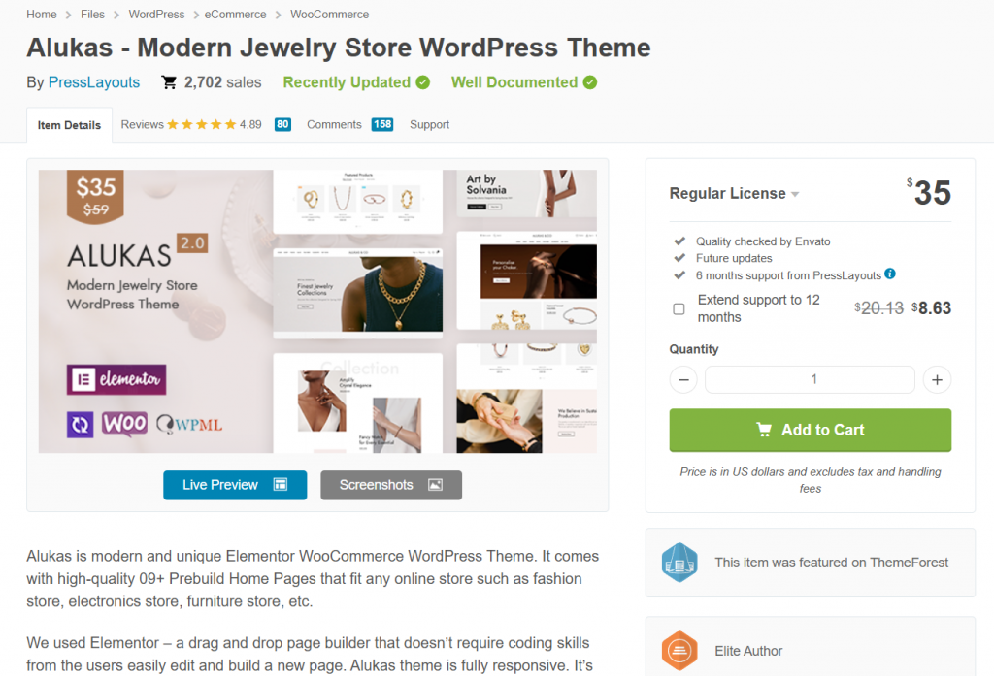The height and width of the screenshot is (676, 994).
Task: Click the quantity input field
Action: (x=811, y=379)
